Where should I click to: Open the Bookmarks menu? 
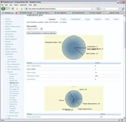[x=23, y=5]
